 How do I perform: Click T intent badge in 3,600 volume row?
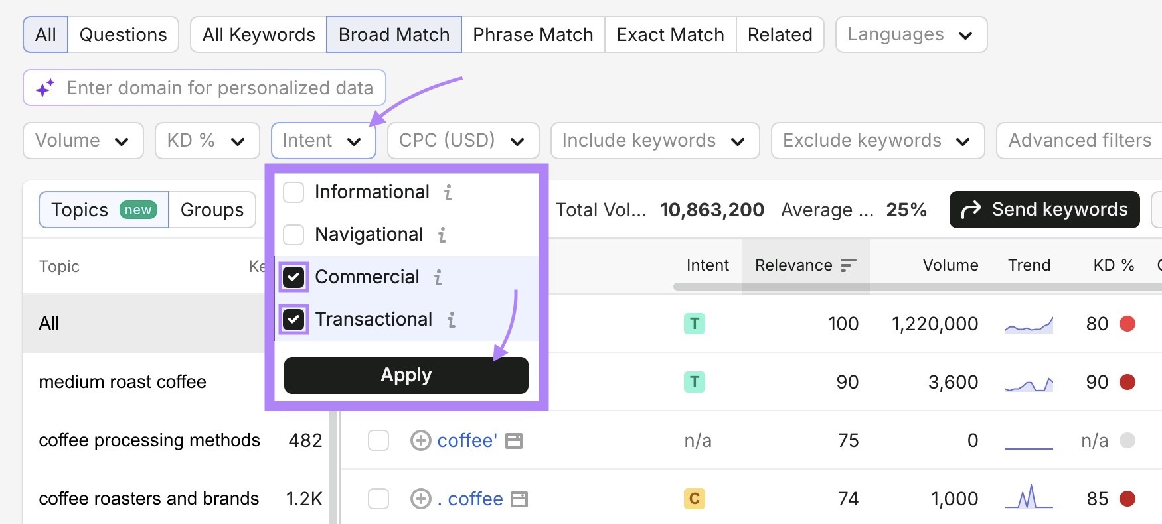(695, 382)
